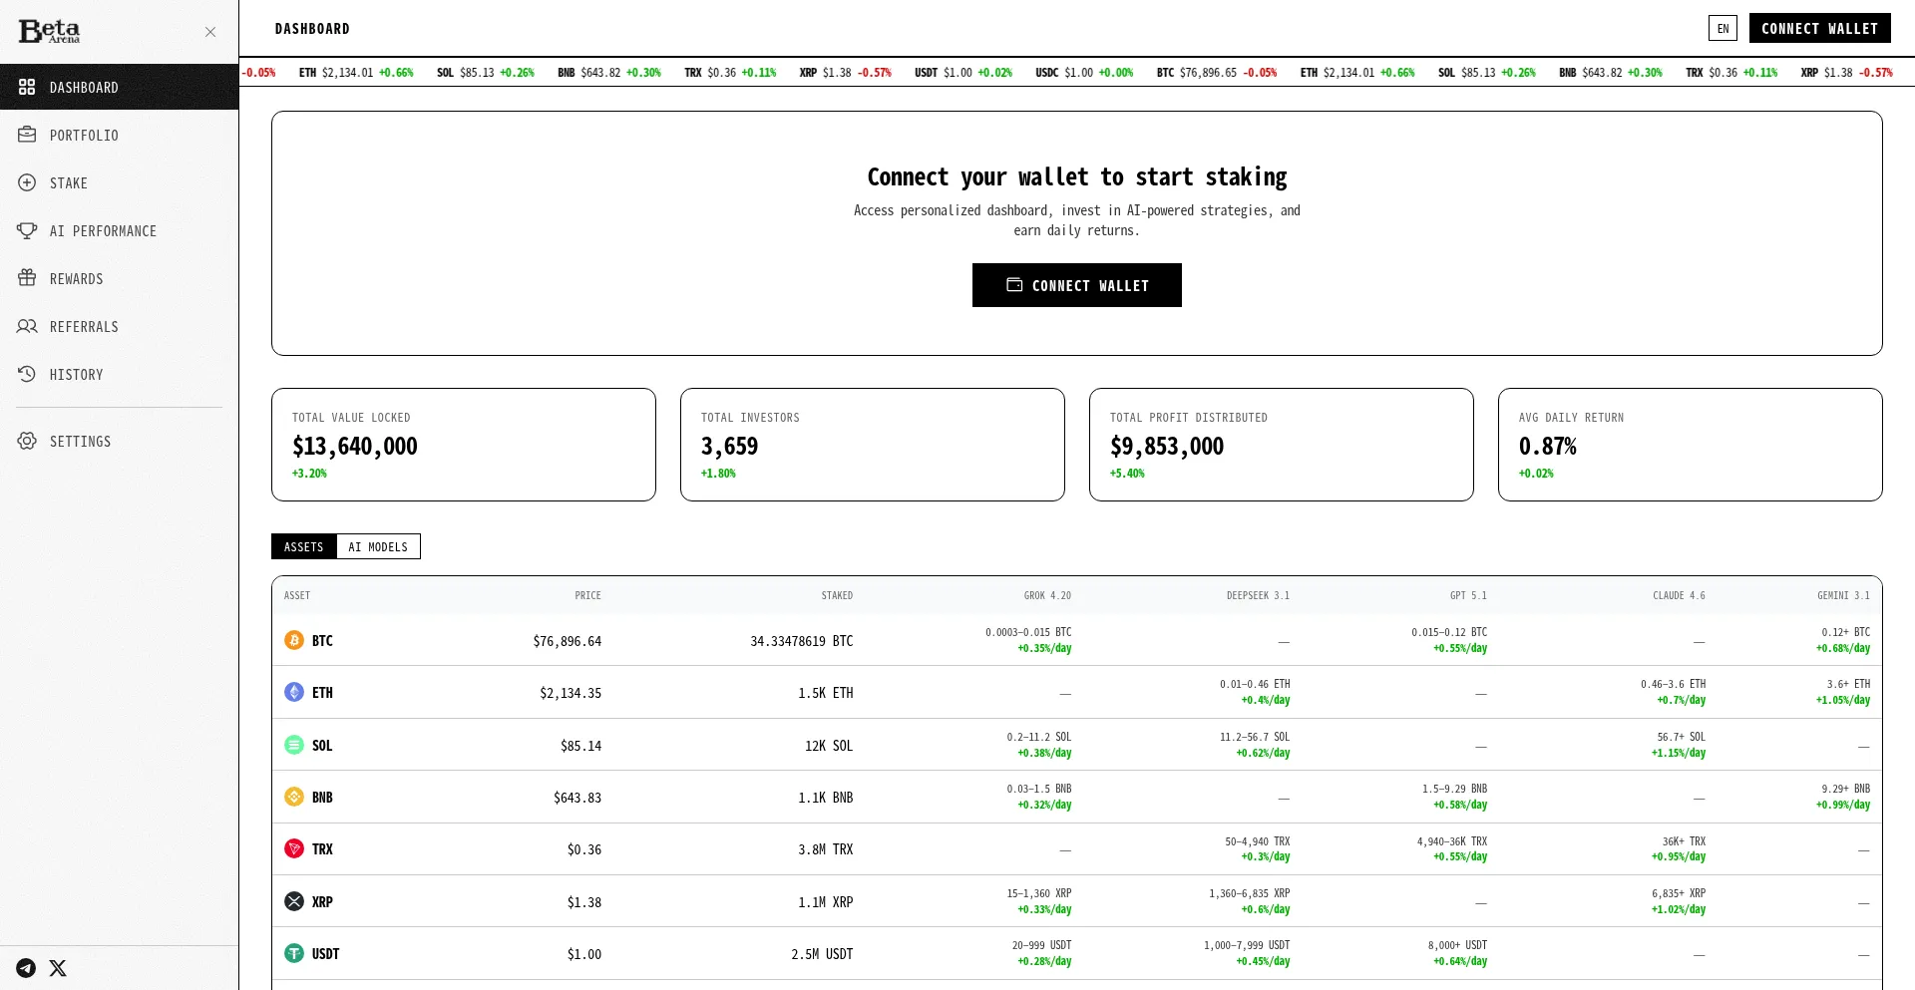Select the Assets tab
The height and width of the screenshot is (990, 1915).
click(x=304, y=546)
